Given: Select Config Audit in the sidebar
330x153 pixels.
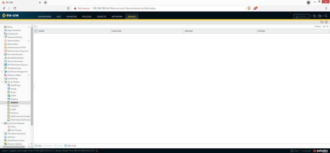Looking at the screenshot, I should [x=13, y=34].
